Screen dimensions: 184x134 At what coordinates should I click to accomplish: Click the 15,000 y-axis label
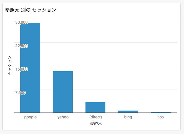pos(22,69)
